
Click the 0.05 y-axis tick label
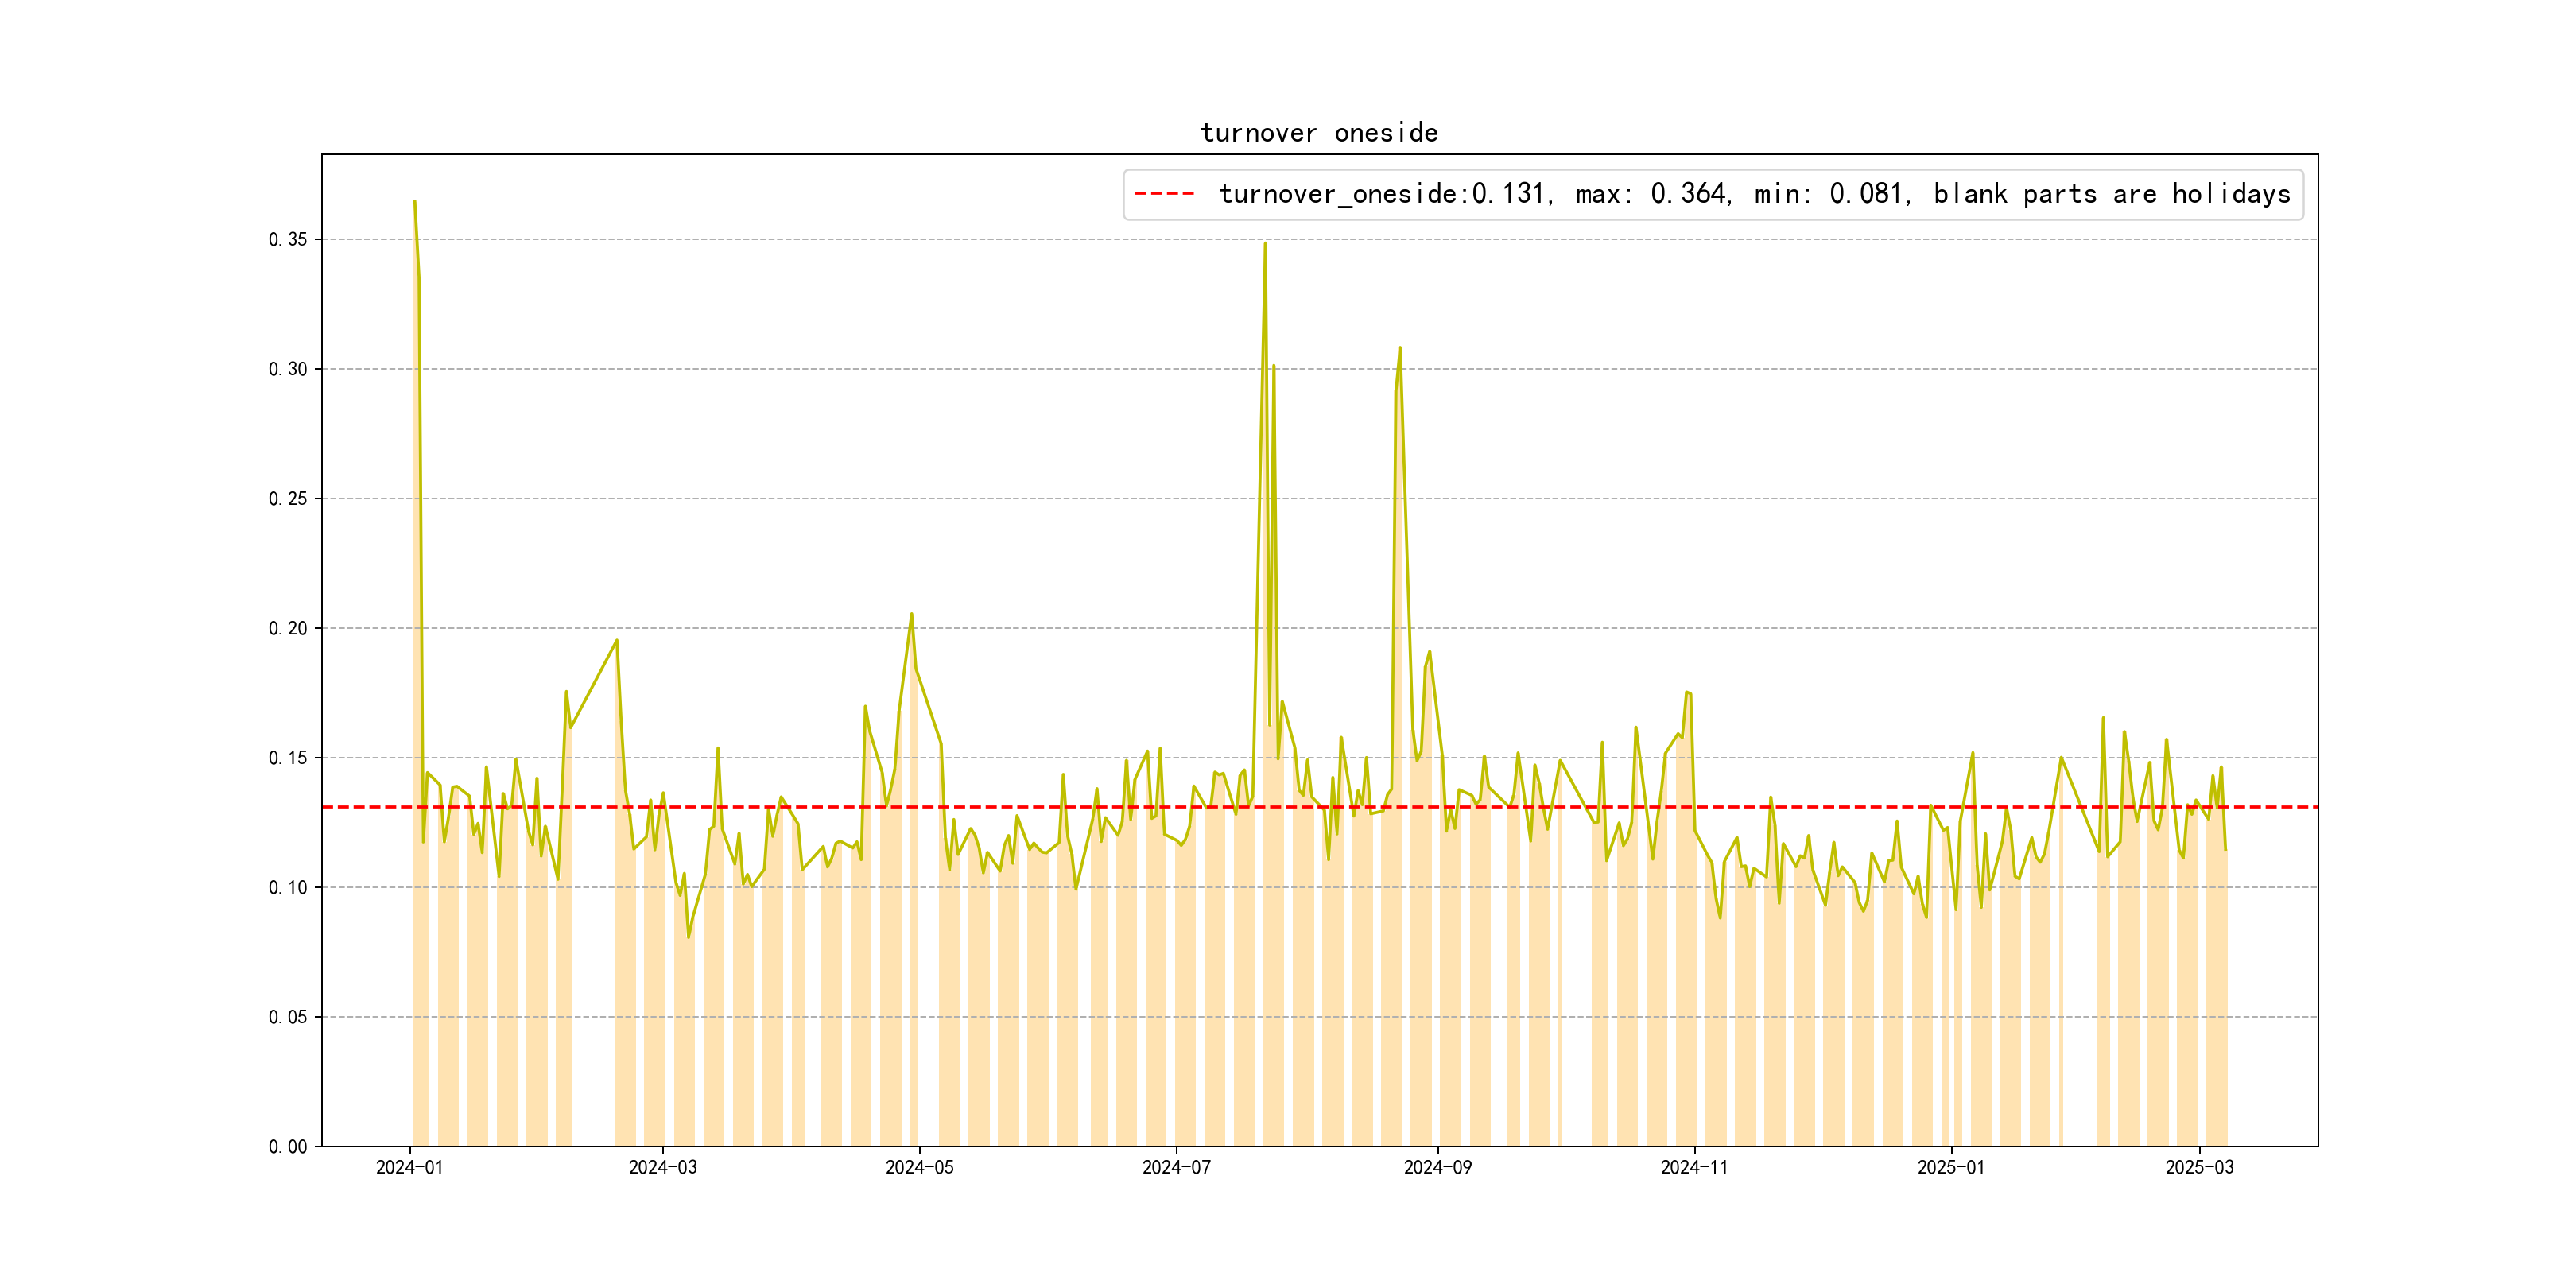pyautogui.click(x=287, y=1017)
